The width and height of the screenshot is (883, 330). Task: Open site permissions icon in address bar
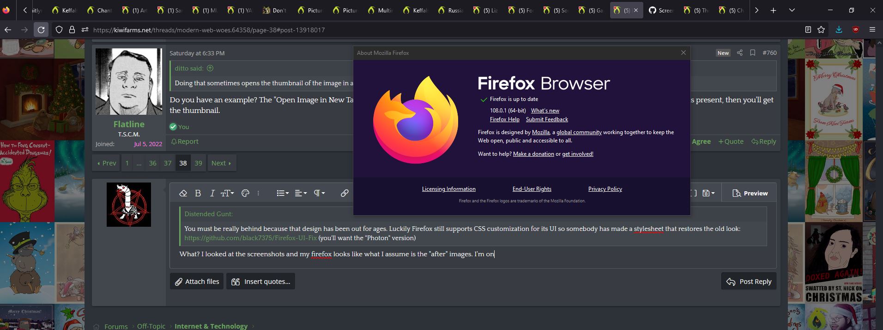(x=85, y=30)
